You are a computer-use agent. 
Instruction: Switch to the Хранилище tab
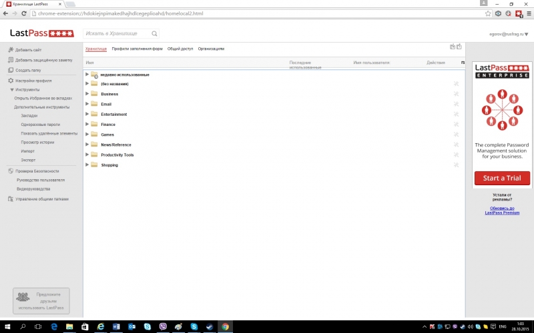coord(96,49)
